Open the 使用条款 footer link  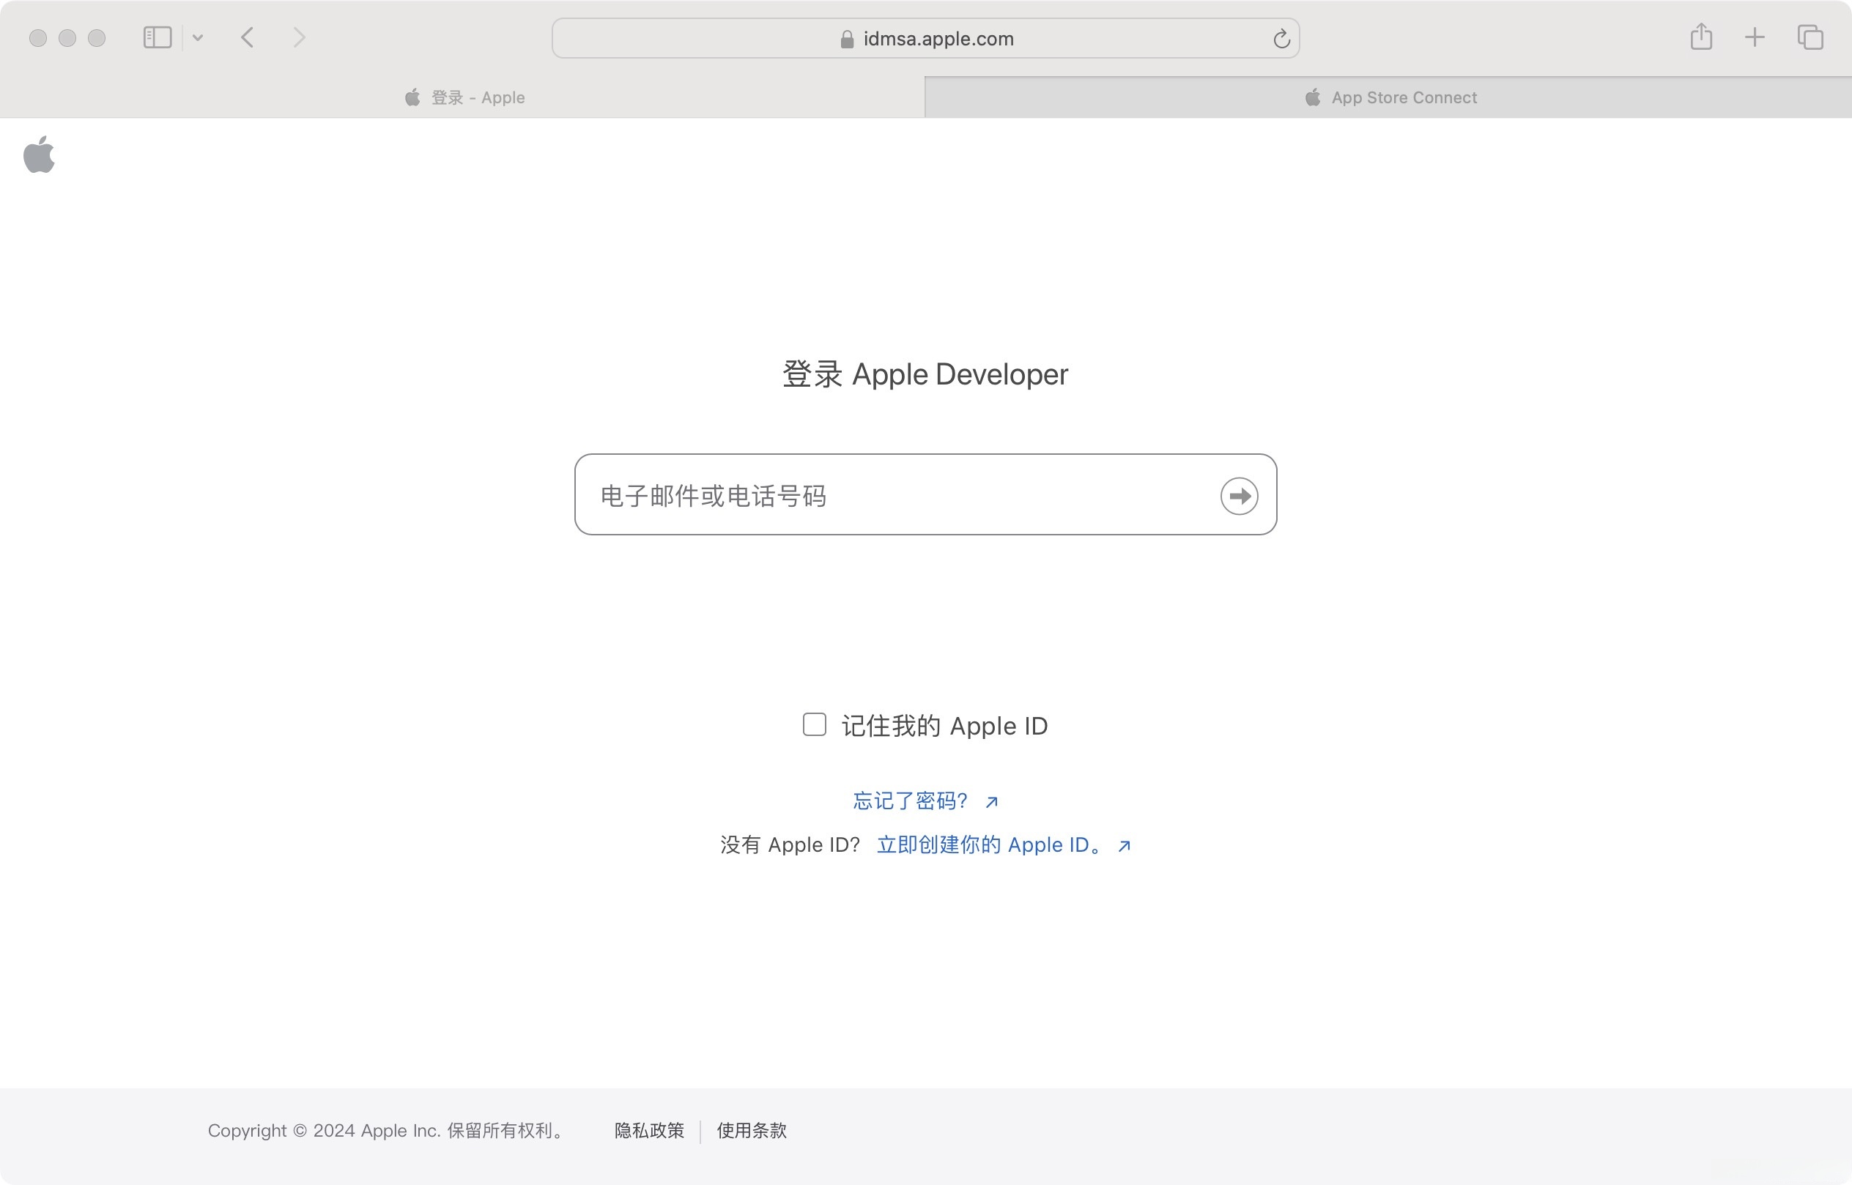click(751, 1130)
